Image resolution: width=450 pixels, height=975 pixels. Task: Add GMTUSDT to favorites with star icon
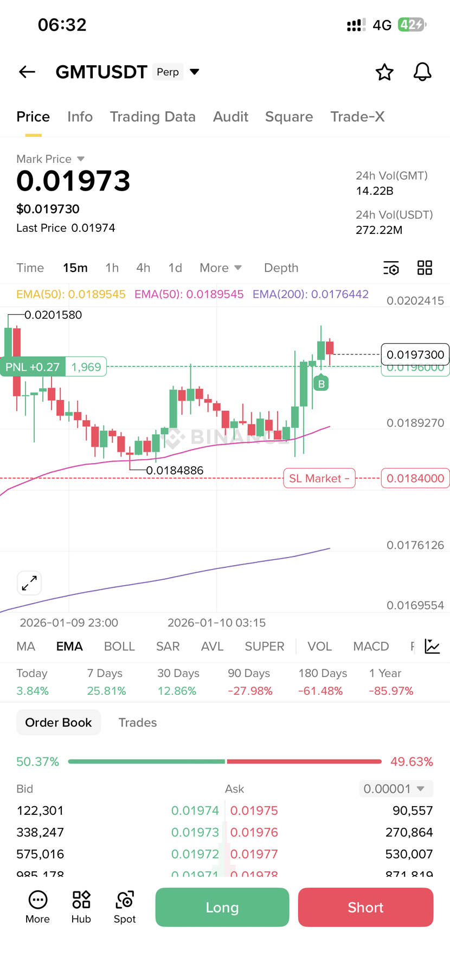pos(384,72)
